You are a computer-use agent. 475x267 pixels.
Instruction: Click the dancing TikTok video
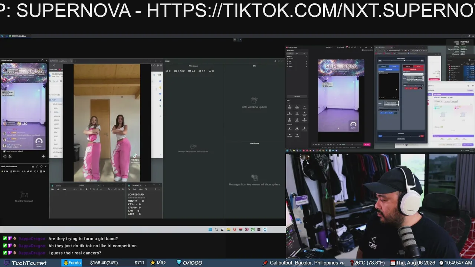(x=107, y=123)
